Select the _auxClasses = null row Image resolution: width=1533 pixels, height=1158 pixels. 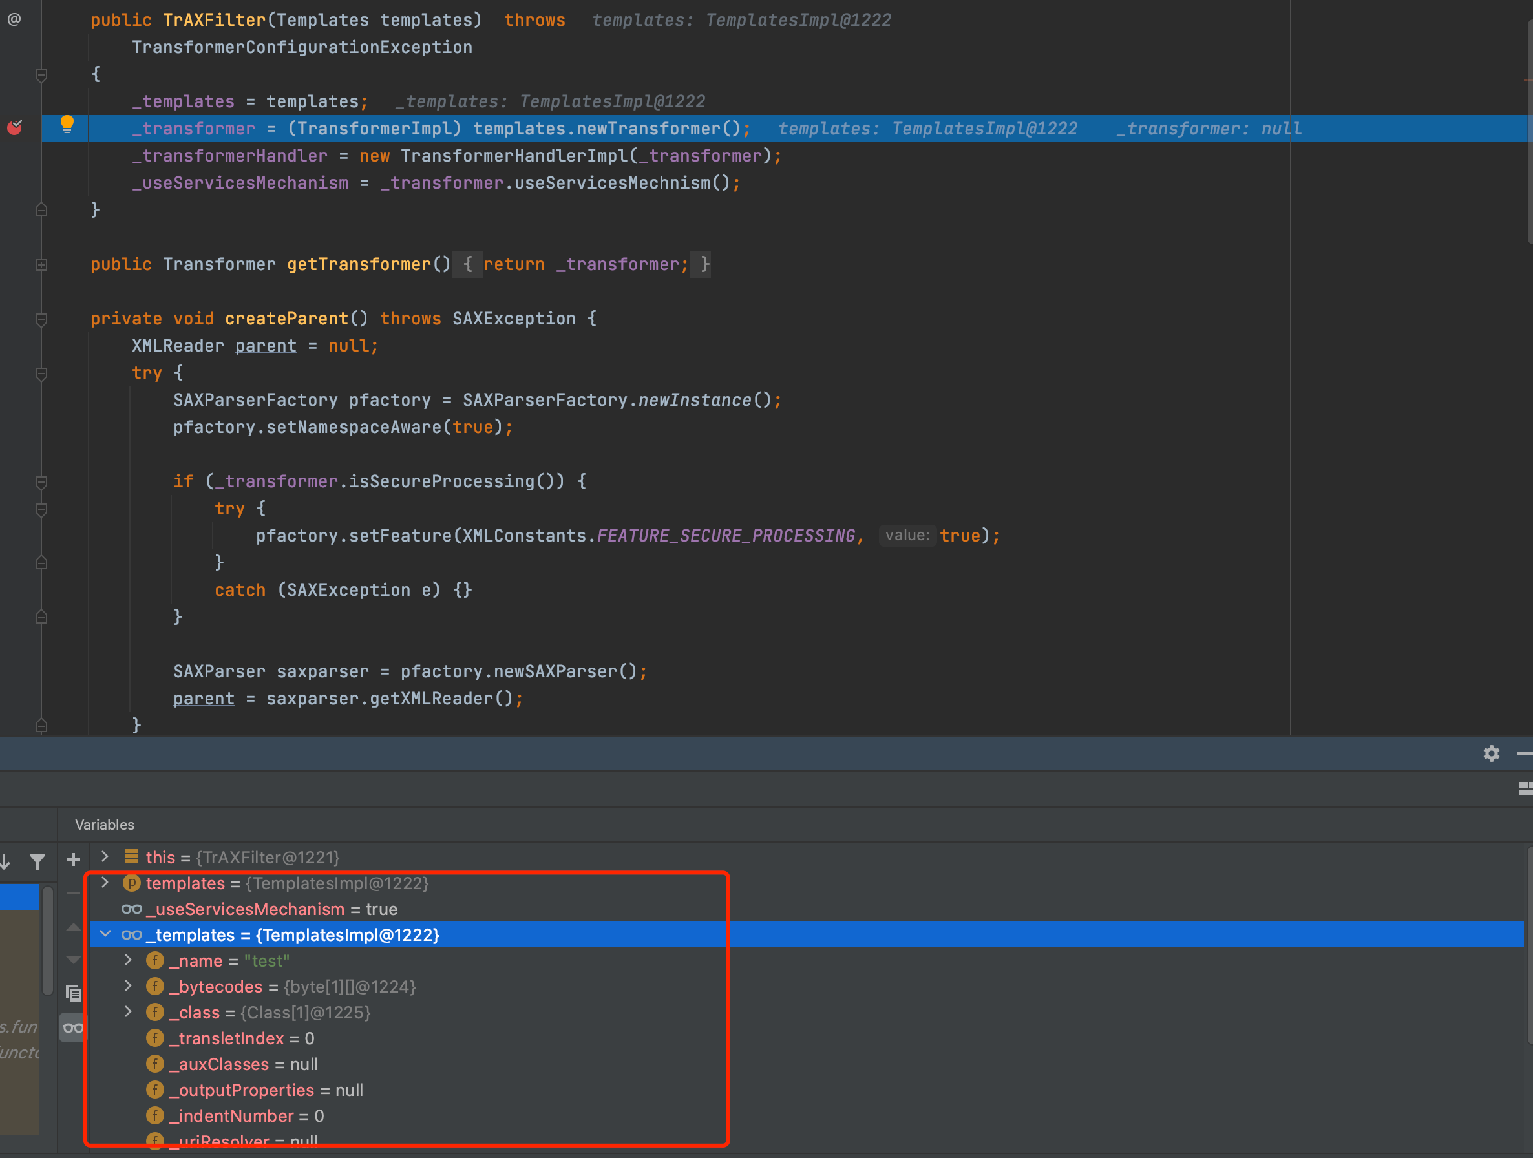(807, 1064)
